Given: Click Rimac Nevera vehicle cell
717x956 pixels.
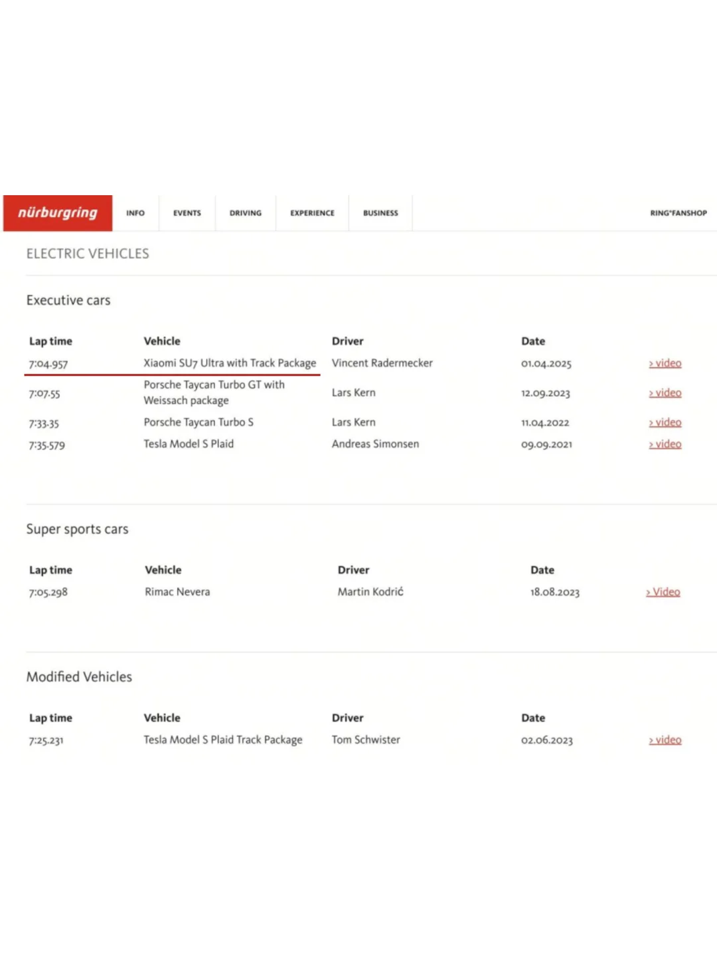Looking at the screenshot, I should click(x=177, y=592).
